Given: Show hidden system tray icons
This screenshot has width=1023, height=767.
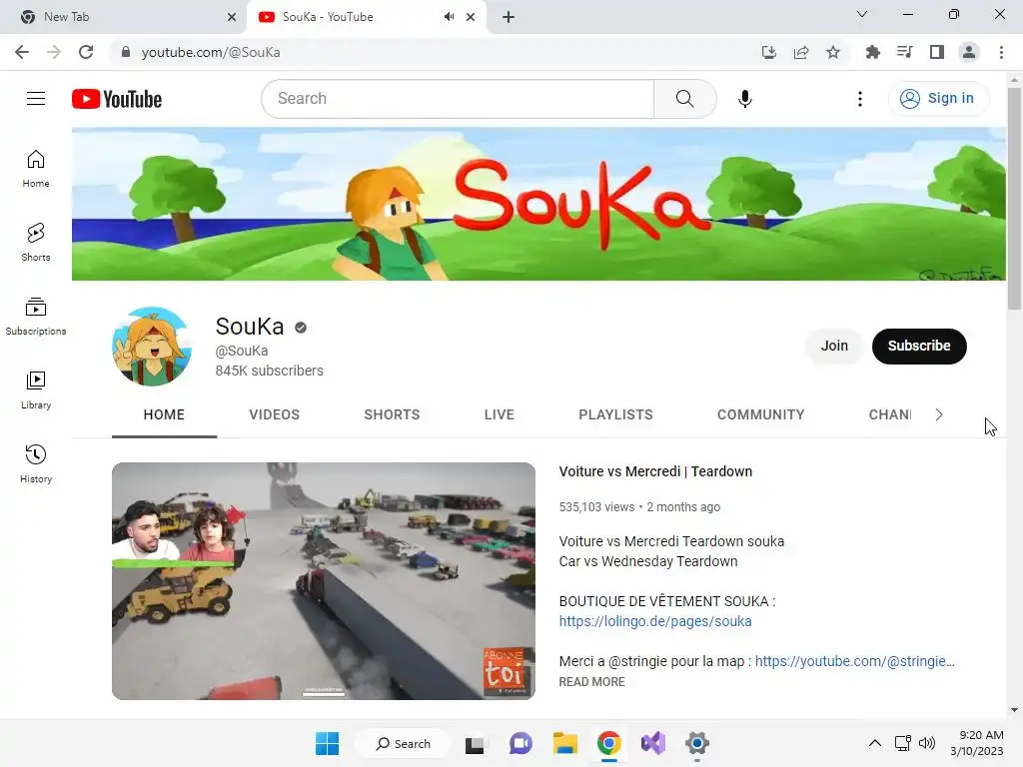Looking at the screenshot, I should [x=875, y=743].
